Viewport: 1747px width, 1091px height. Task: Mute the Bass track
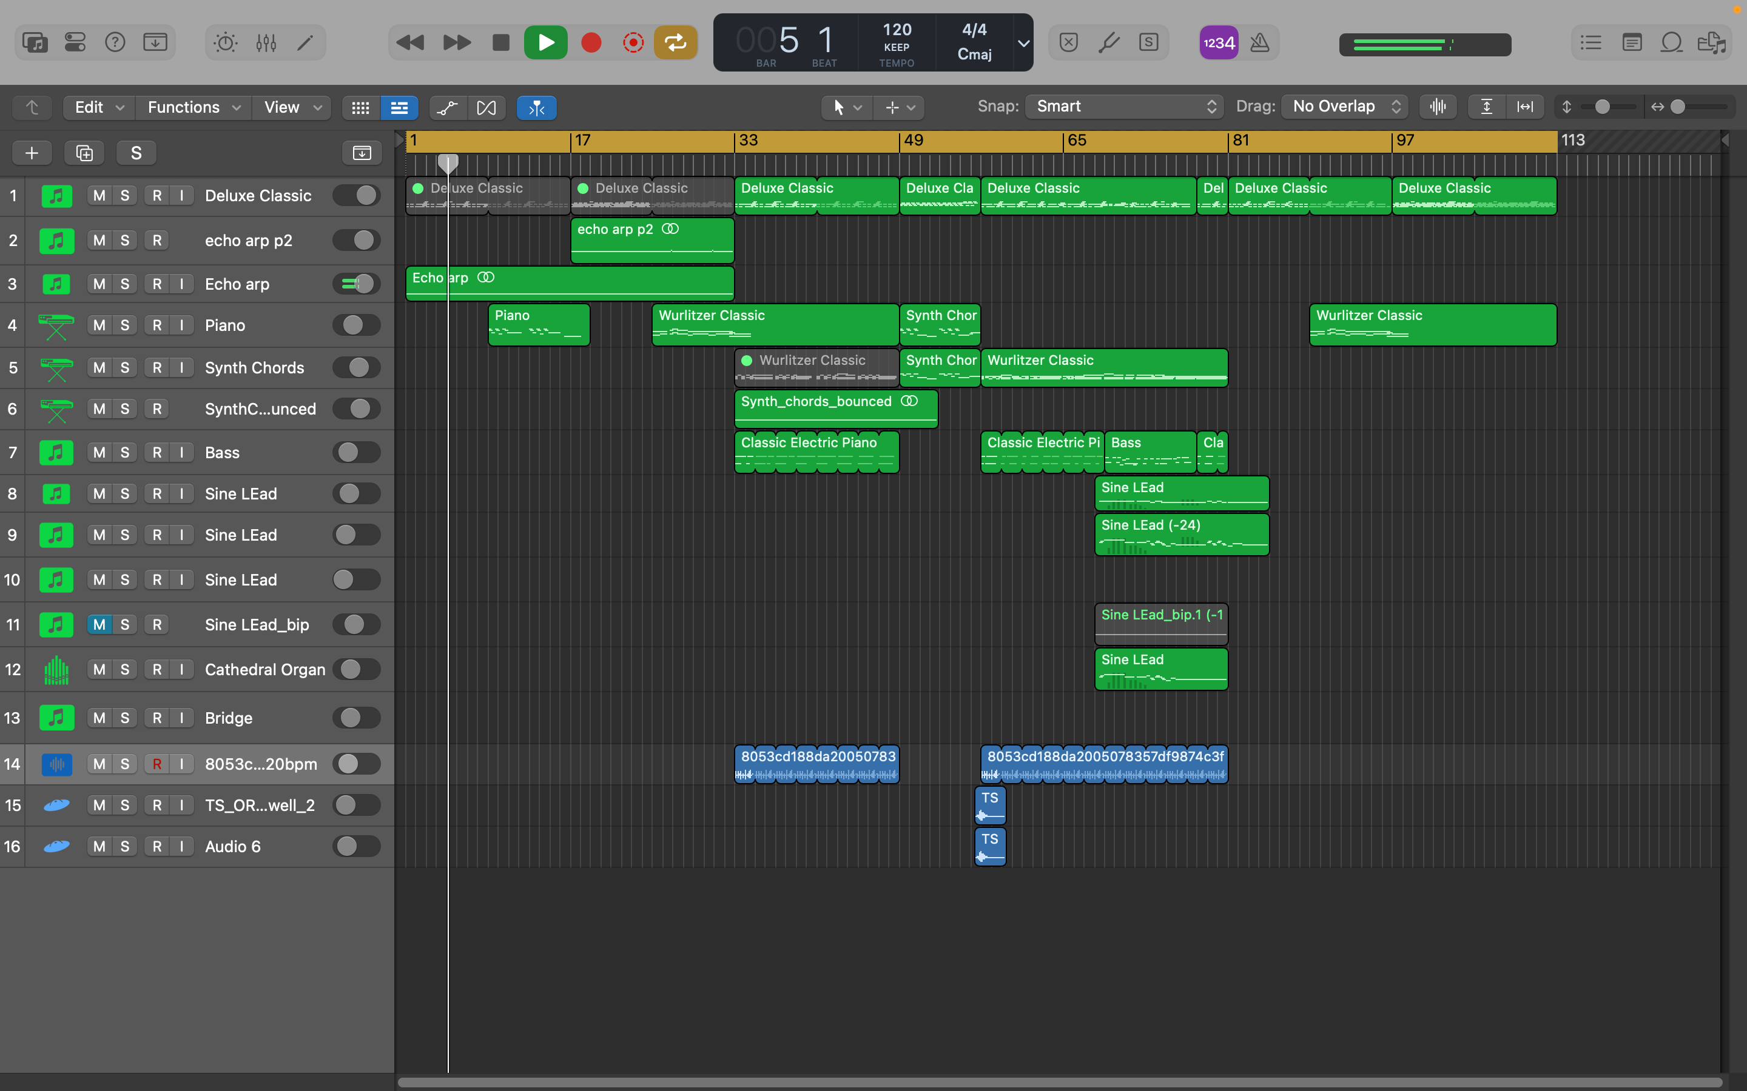(99, 452)
